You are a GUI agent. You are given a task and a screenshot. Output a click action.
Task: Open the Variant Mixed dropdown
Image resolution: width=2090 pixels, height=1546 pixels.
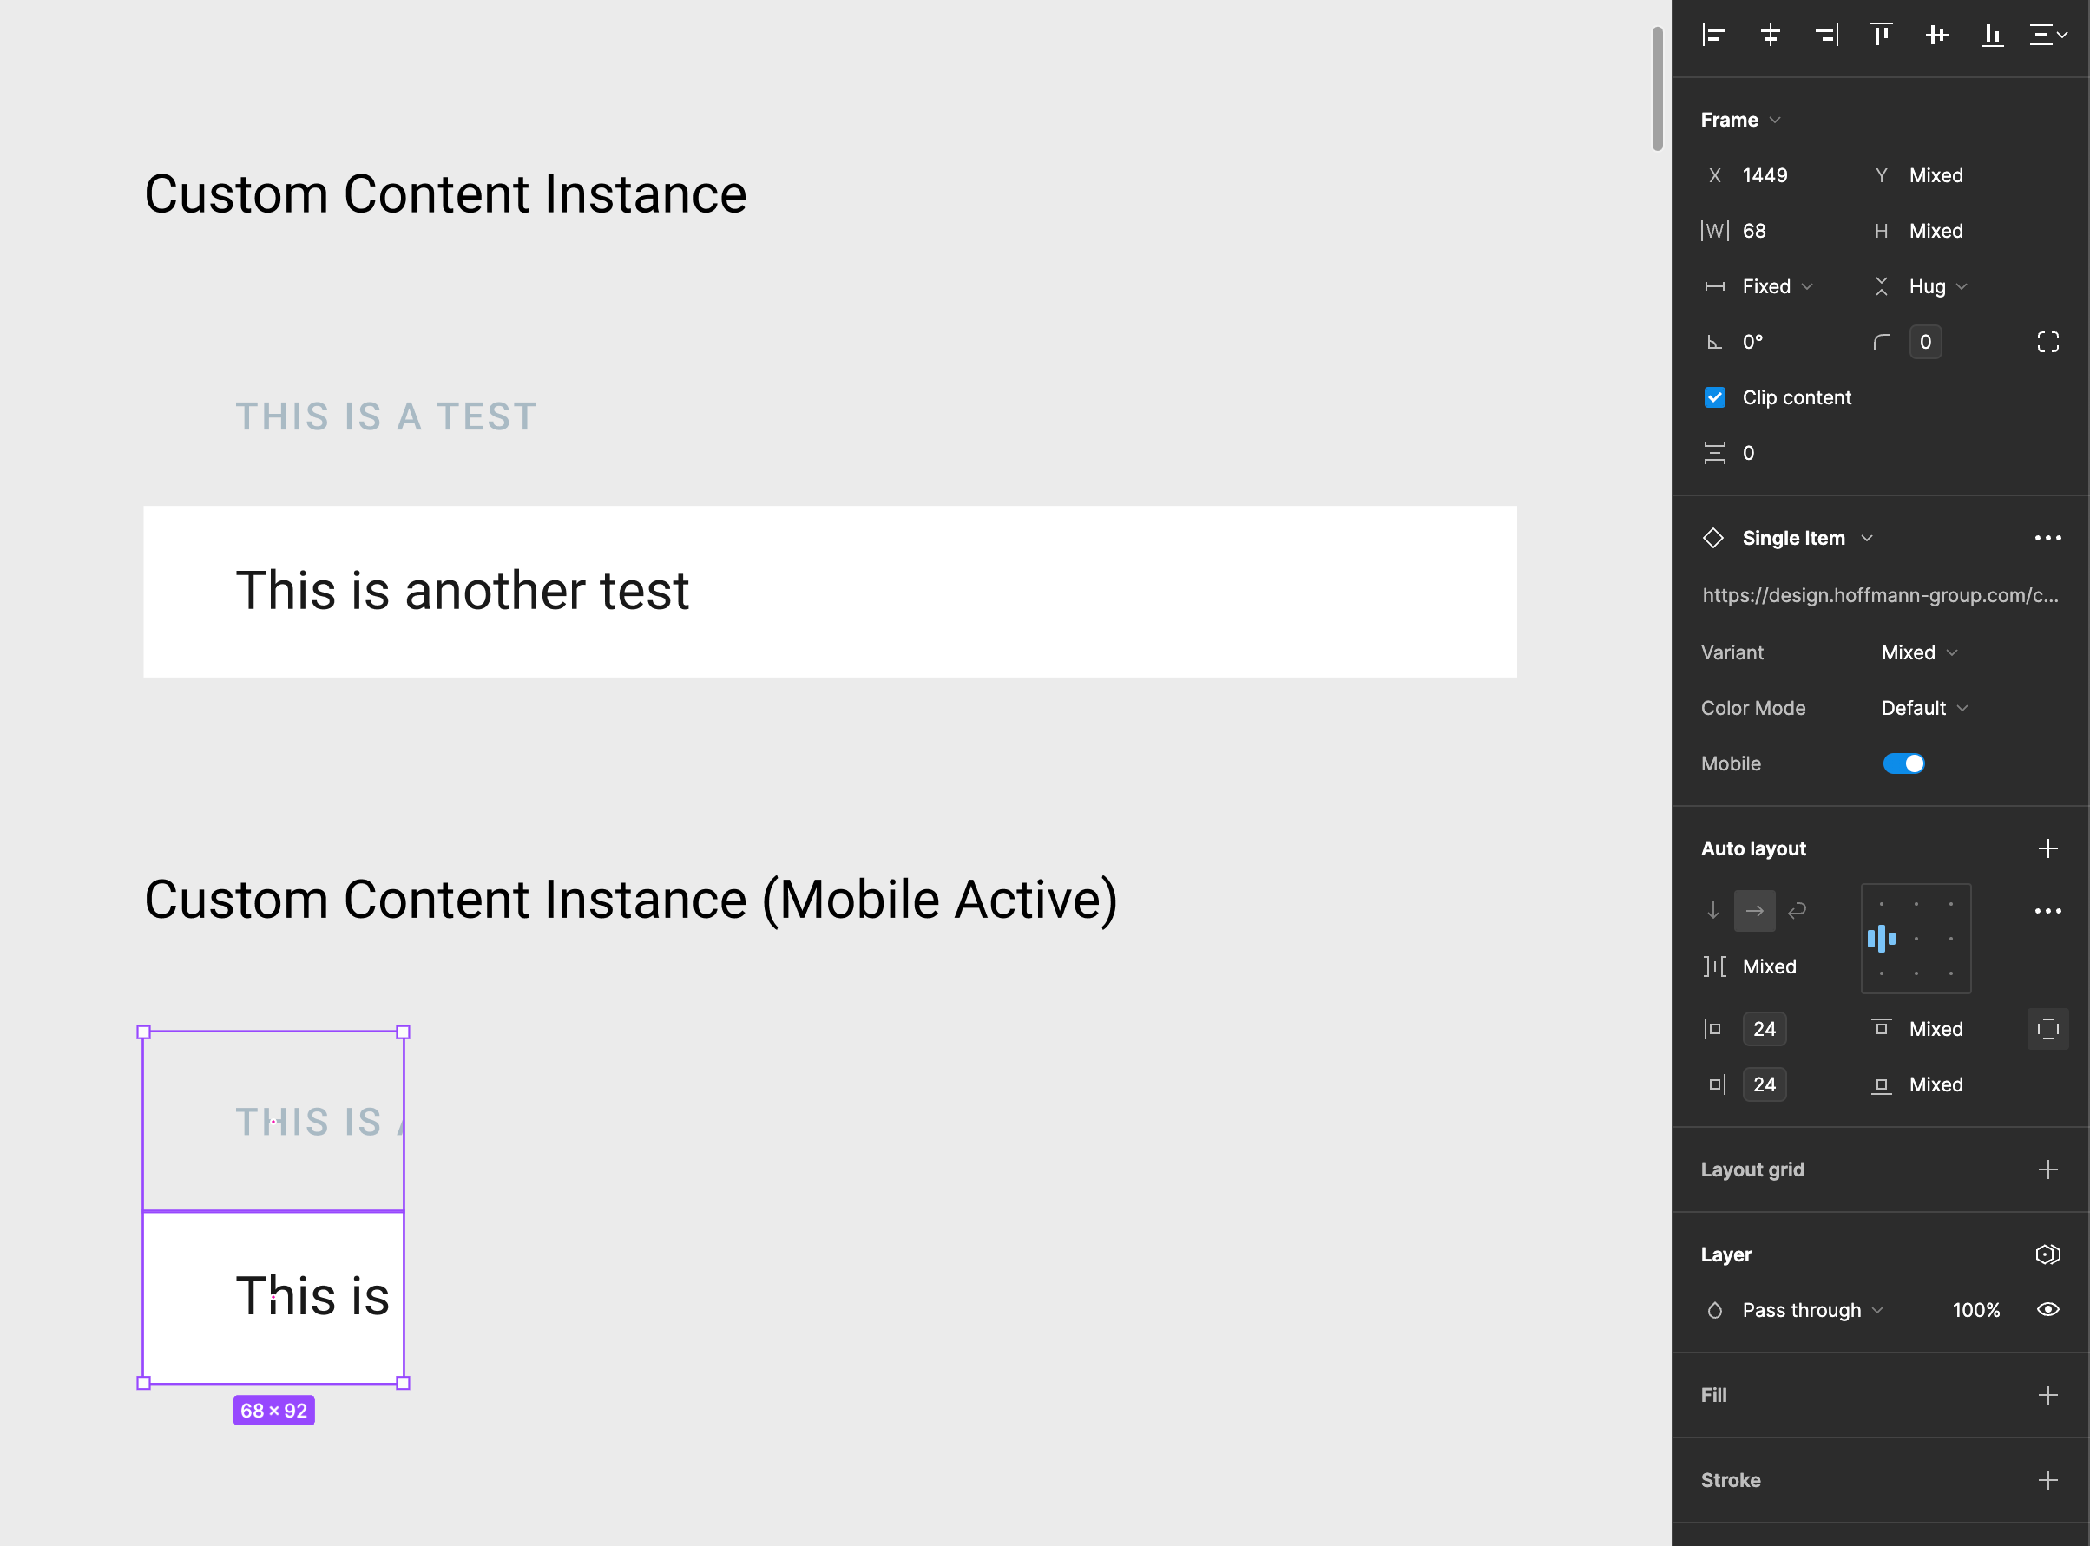tap(1919, 652)
